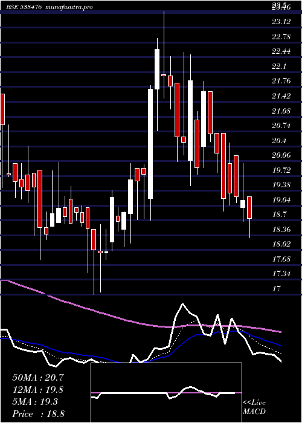The height and width of the screenshot is (423, 302).
Task: Click the 23.12 price axis label
Action: pyautogui.click(x=281, y=22)
